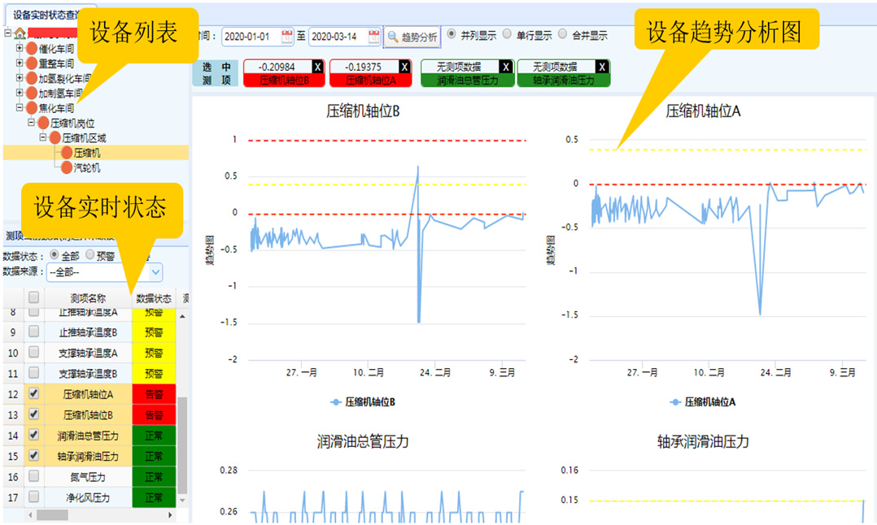
Task: Remove the 压缩机轴位B selected item with its X
Action: click(319, 65)
